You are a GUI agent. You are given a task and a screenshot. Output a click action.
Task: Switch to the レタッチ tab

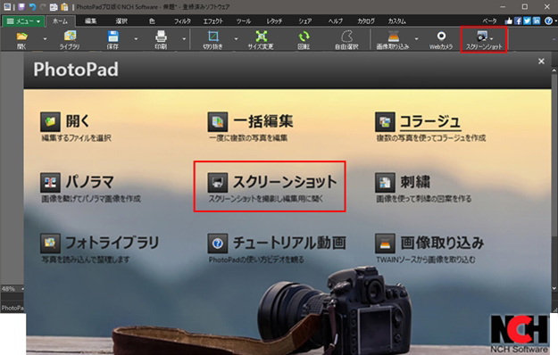(x=274, y=21)
